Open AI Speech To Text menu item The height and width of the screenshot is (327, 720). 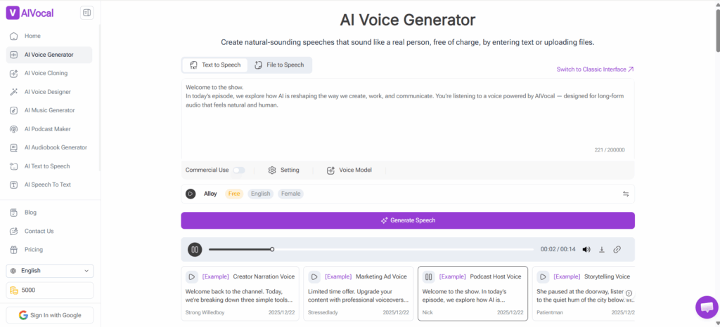click(x=49, y=185)
